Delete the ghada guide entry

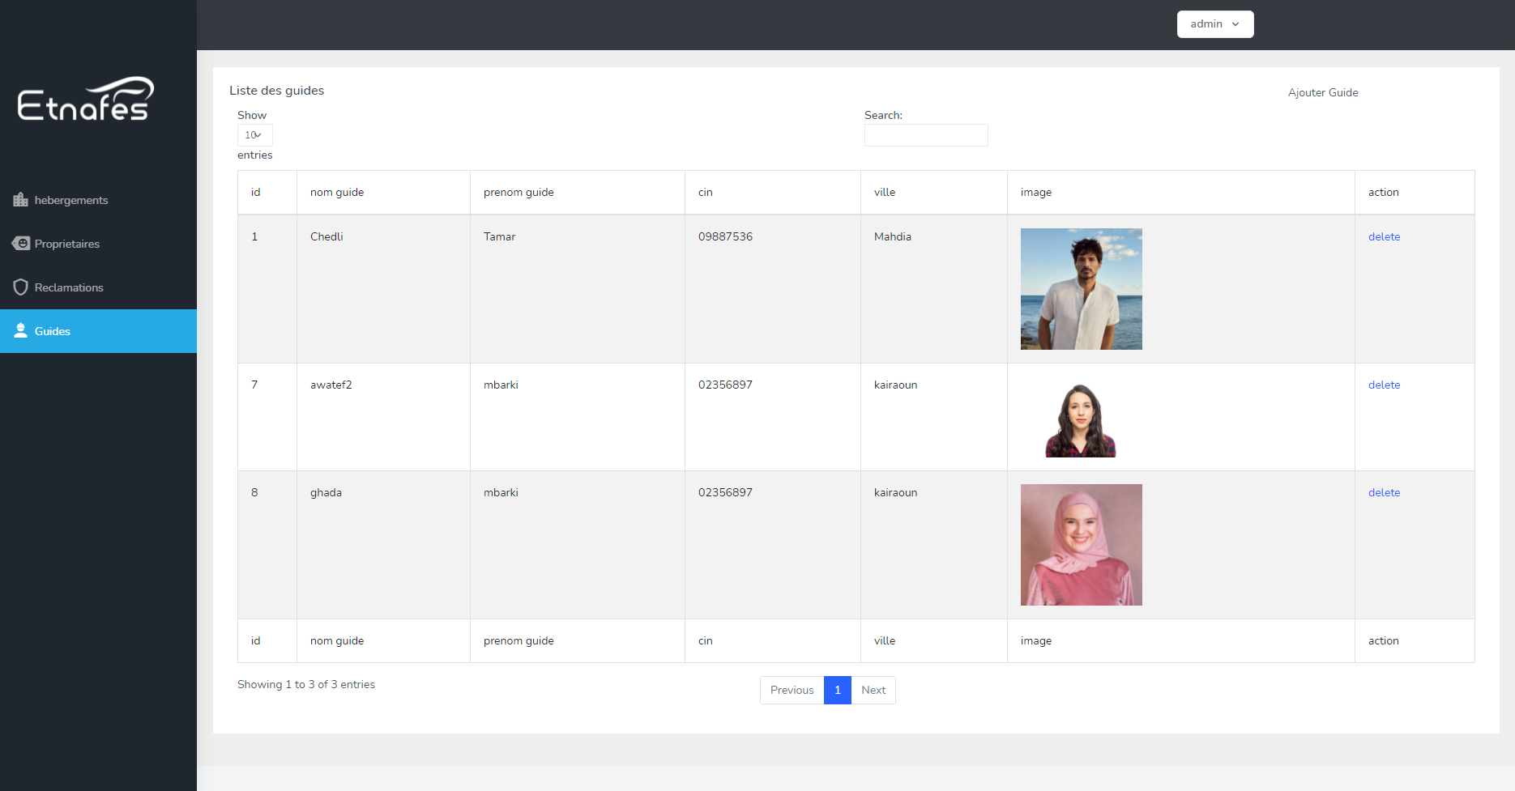point(1384,492)
